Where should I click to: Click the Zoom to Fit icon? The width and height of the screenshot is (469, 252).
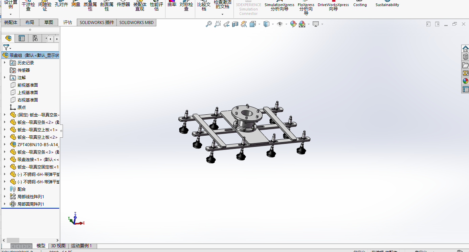click(209, 24)
